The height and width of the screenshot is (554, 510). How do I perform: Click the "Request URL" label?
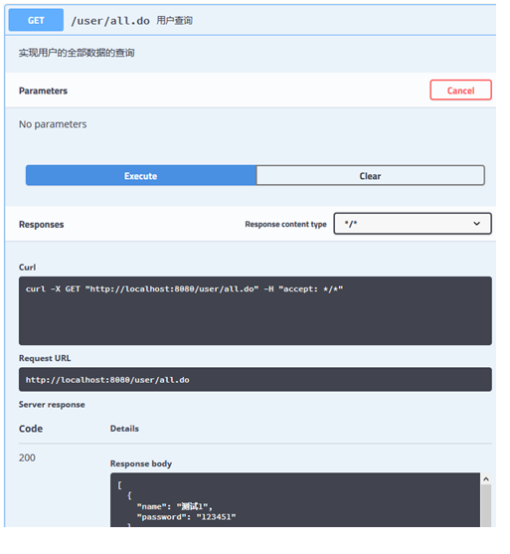tap(45, 358)
